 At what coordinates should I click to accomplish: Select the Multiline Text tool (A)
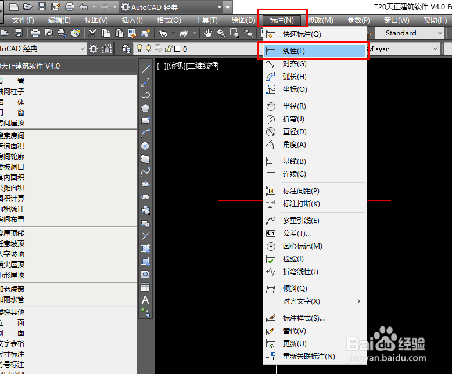145,300
